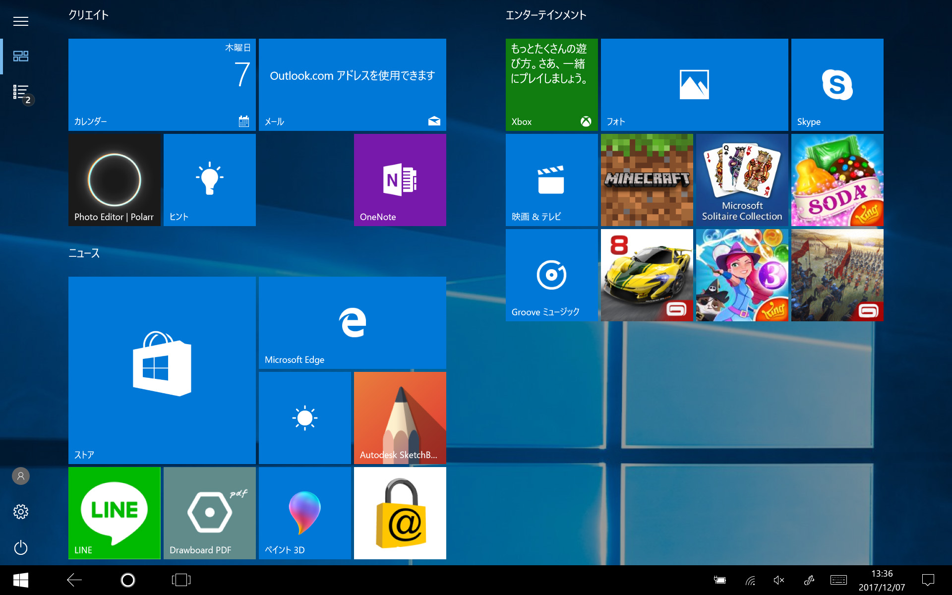
Task: Open the Minecraft tile
Action: (x=647, y=179)
